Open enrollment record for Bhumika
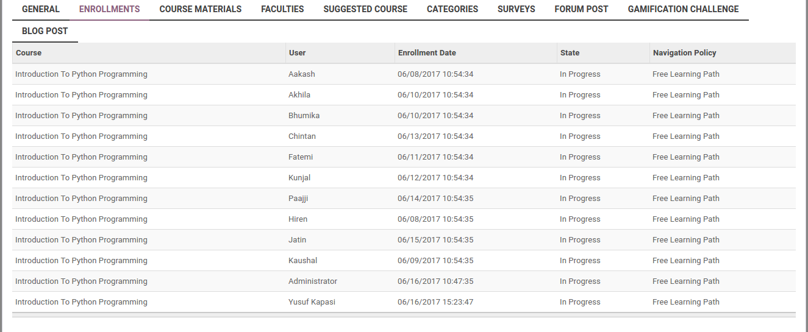Screen dimensions: 808x332 point(304,116)
